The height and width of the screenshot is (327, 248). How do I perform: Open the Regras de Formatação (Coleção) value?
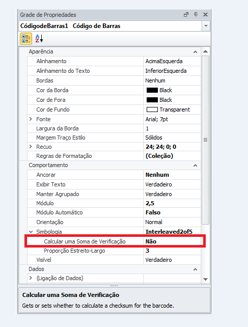pos(159,156)
